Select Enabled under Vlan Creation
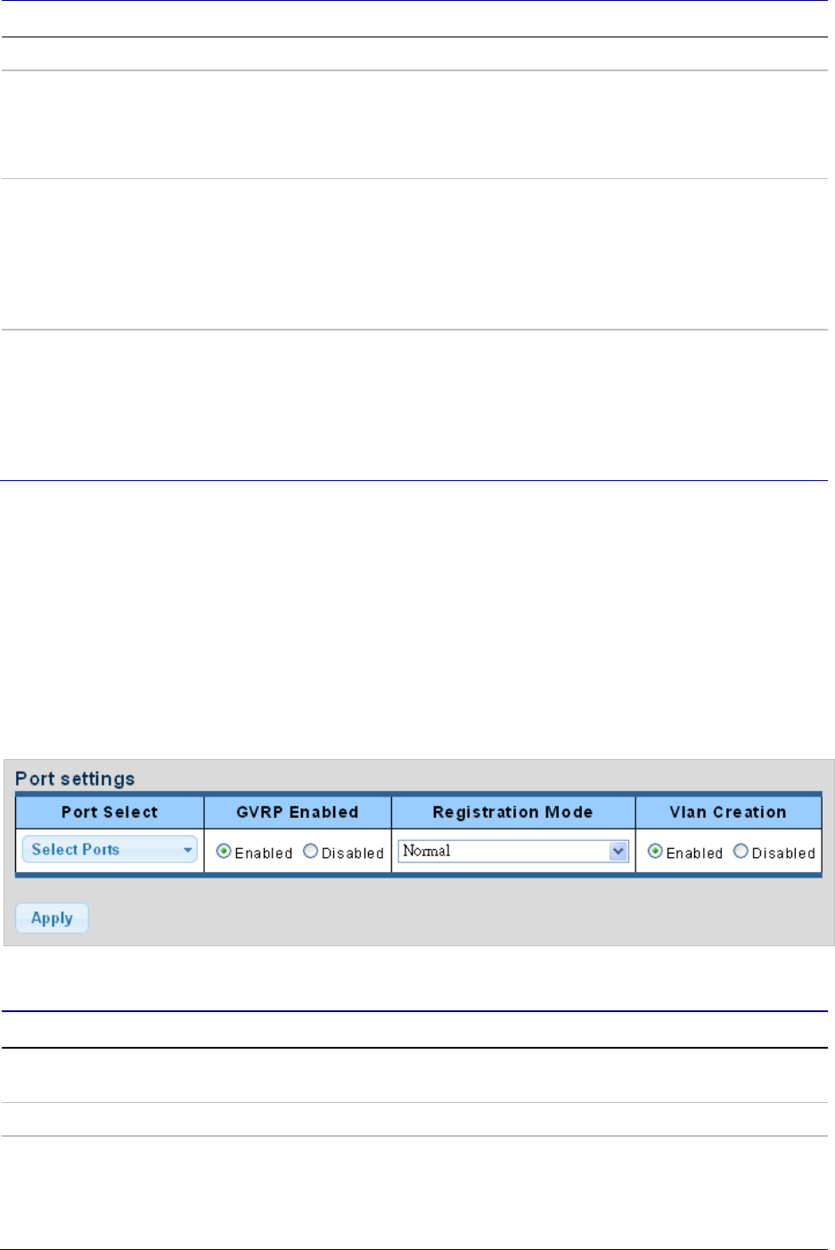The width and height of the screenshot is (835, 1250). [x=655, y=852]
